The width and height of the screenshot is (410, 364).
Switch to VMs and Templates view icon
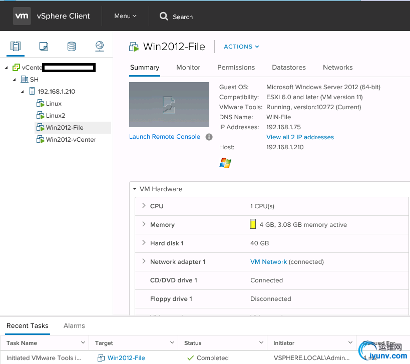coord(44,46)
